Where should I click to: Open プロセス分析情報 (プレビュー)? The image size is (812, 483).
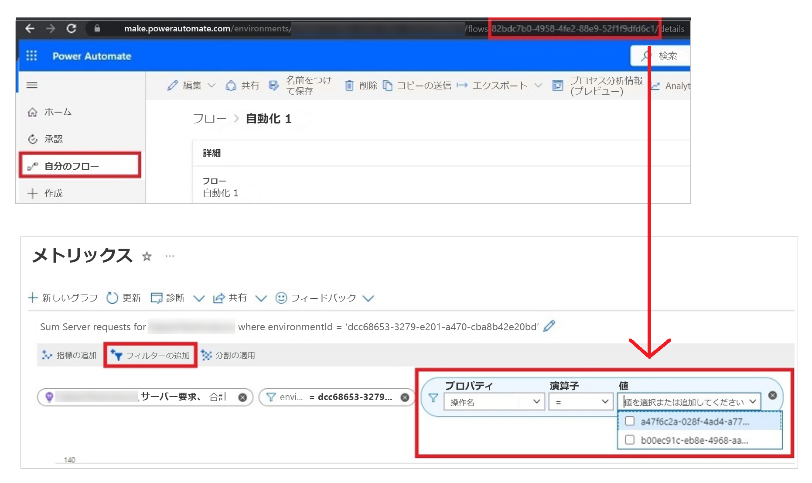point(597,86)
